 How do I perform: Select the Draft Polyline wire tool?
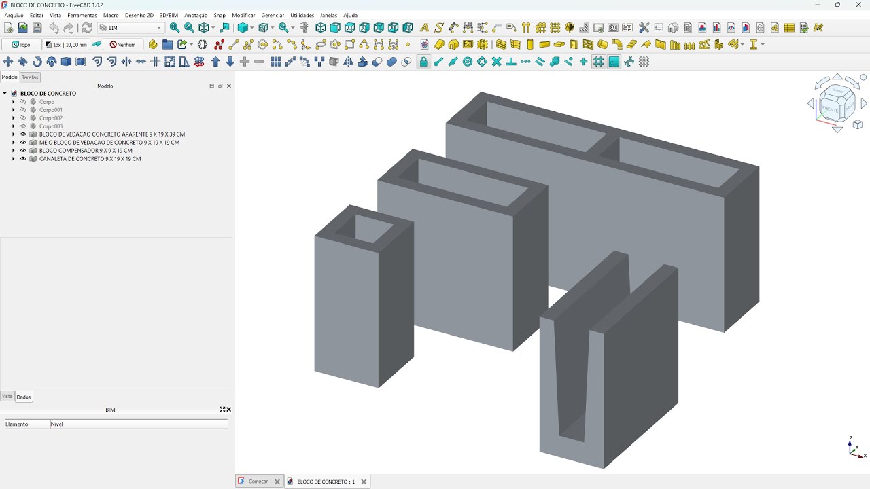click(x=248, y=44)
